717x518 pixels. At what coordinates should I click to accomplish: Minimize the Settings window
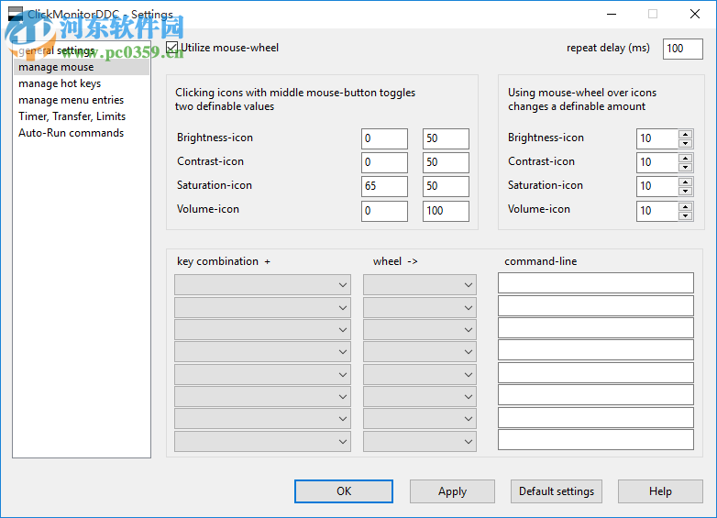click(612, 14)
